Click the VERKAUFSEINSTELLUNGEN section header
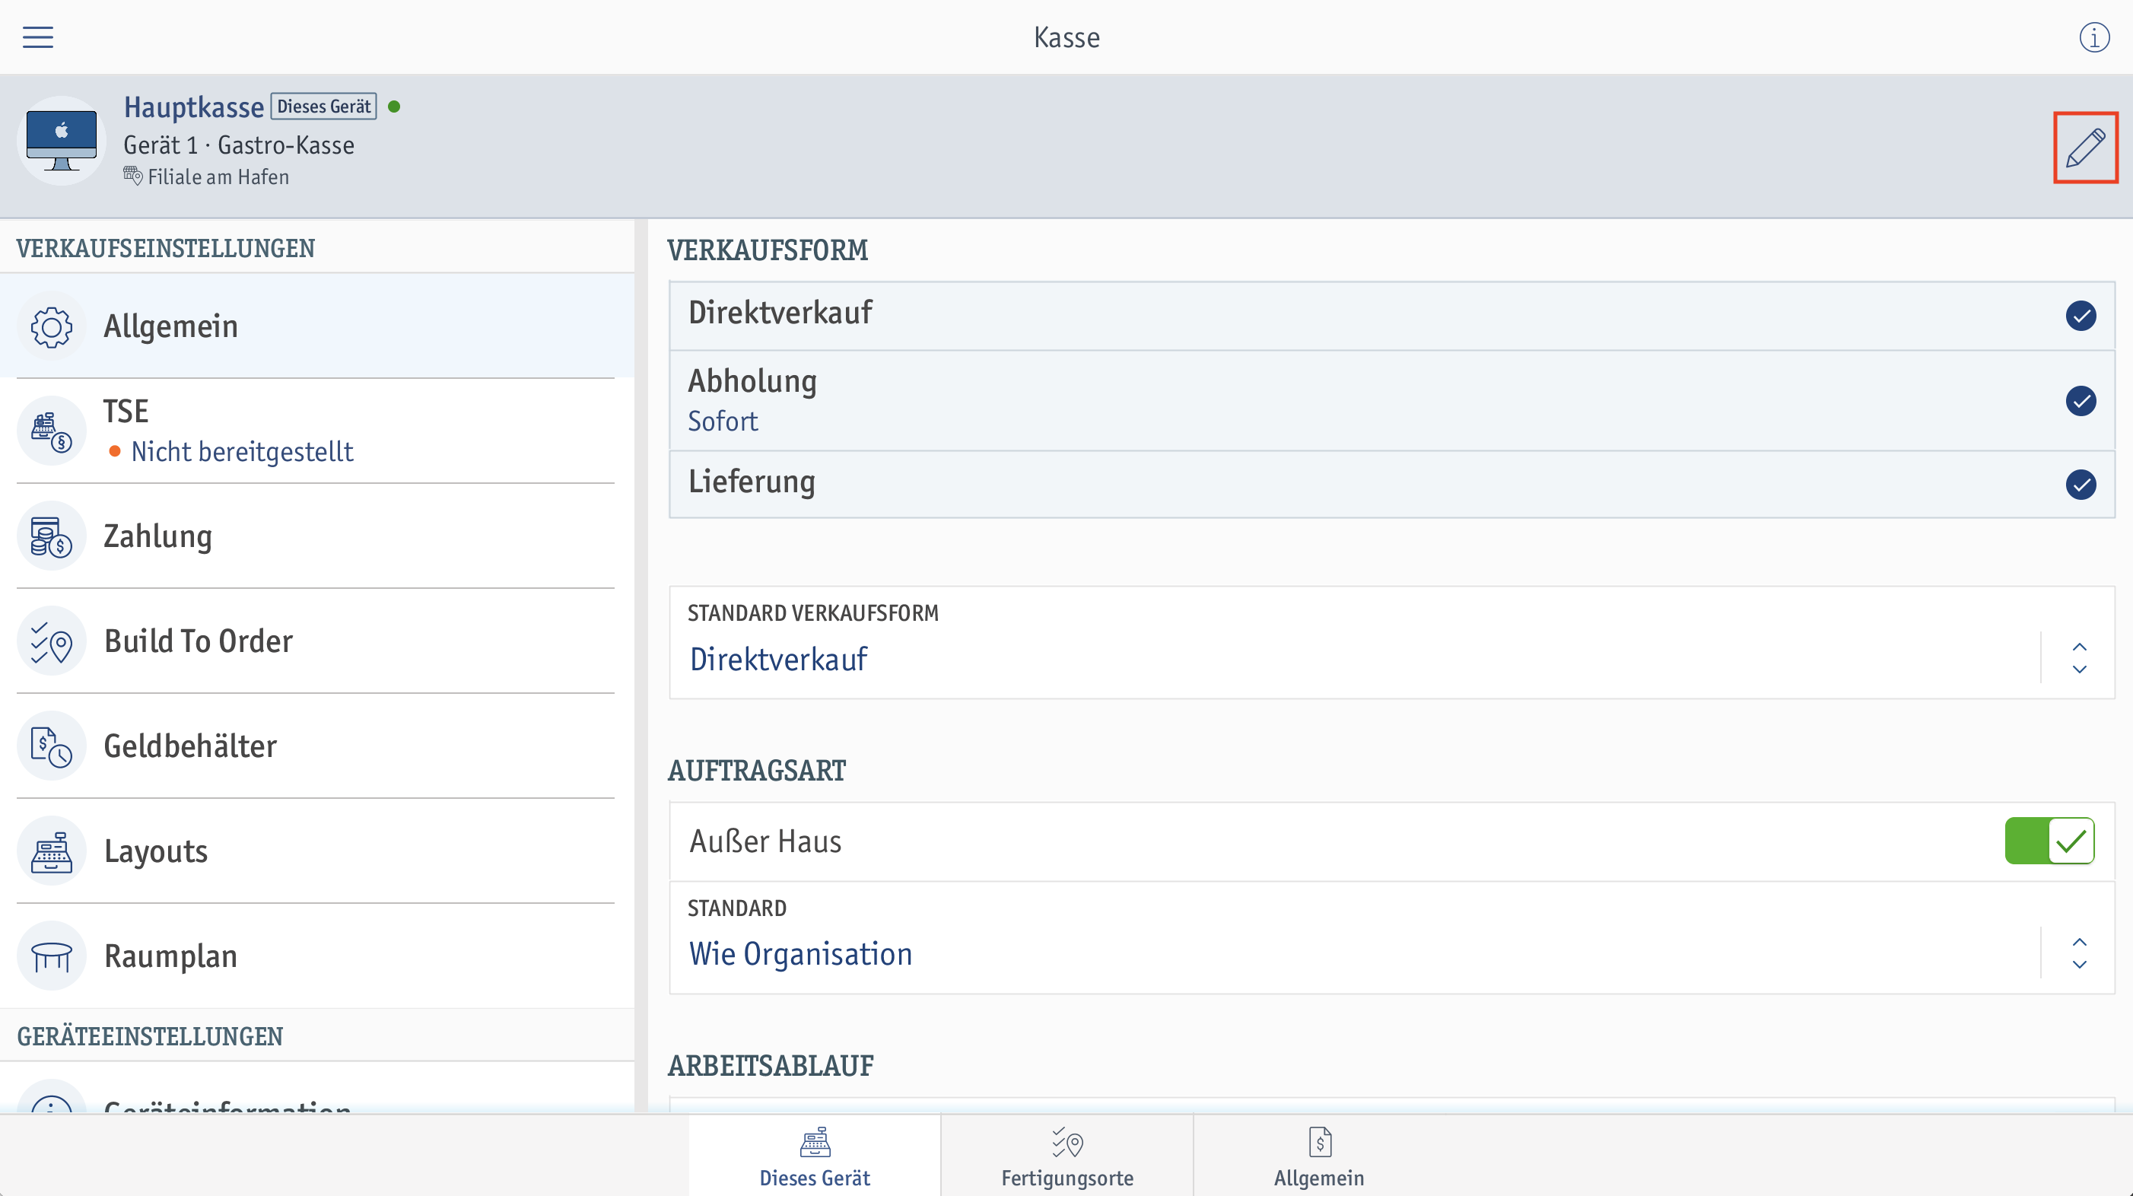2133x1196 pixels. [166, 249]
